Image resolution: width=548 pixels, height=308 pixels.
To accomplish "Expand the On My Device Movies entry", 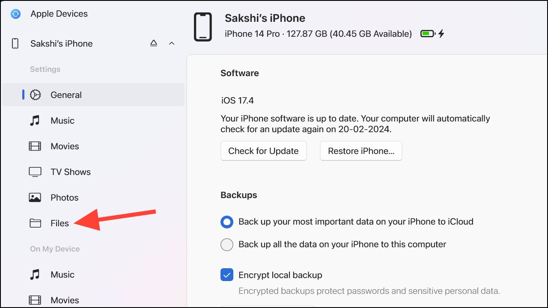I will (x=65, y=300).
